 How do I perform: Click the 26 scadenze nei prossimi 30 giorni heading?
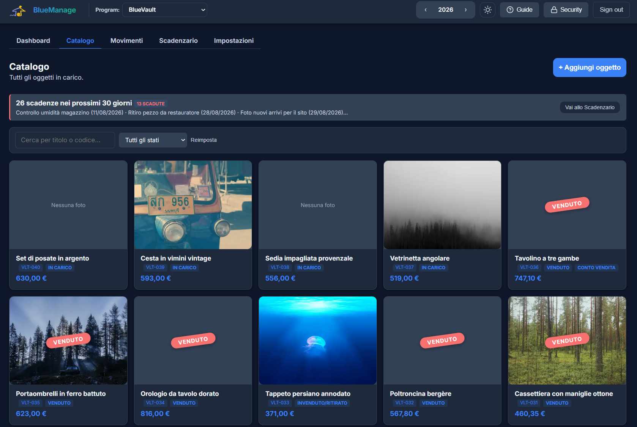pos(74,103)
